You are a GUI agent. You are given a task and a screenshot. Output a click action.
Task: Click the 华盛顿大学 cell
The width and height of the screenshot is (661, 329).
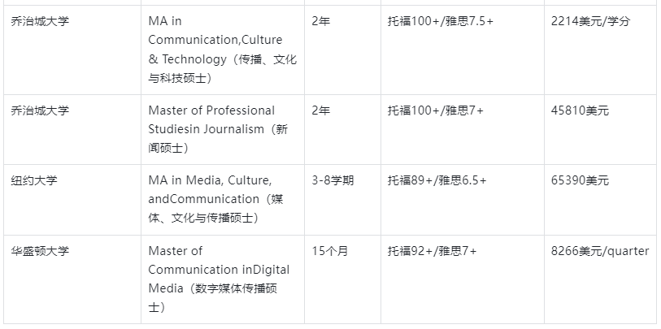coord(41,251)
